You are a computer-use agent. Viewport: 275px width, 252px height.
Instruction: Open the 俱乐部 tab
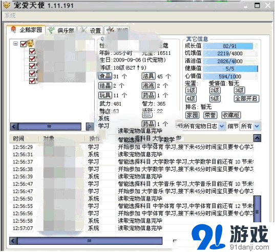(61, 31)
